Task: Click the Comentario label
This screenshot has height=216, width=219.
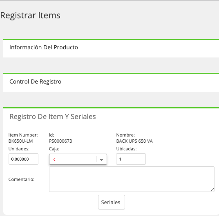Action: 21,179
